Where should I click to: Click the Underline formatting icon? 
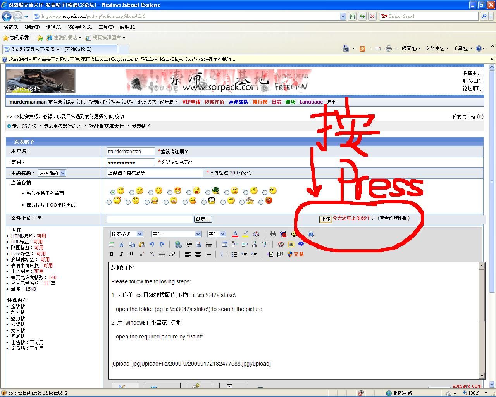(131, 254)
